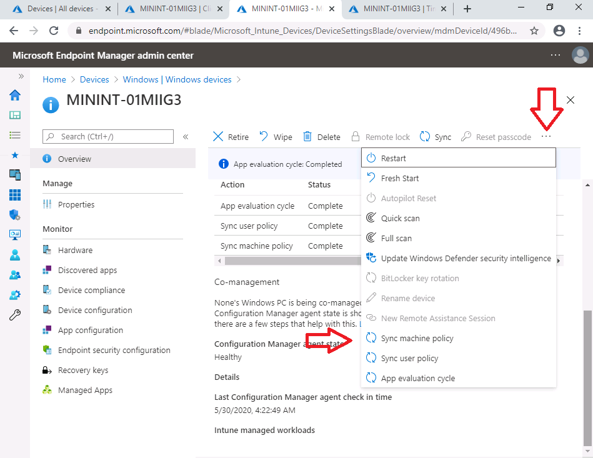593x458 pixels.
Task: Click the Sync device action
Action: click(436, 137)
